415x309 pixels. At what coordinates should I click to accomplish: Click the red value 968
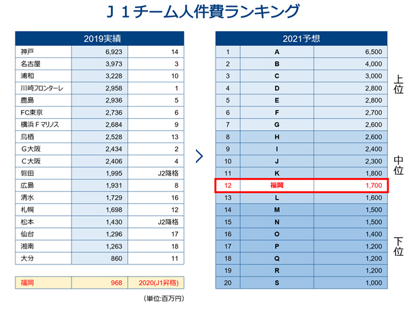[116, 283]
